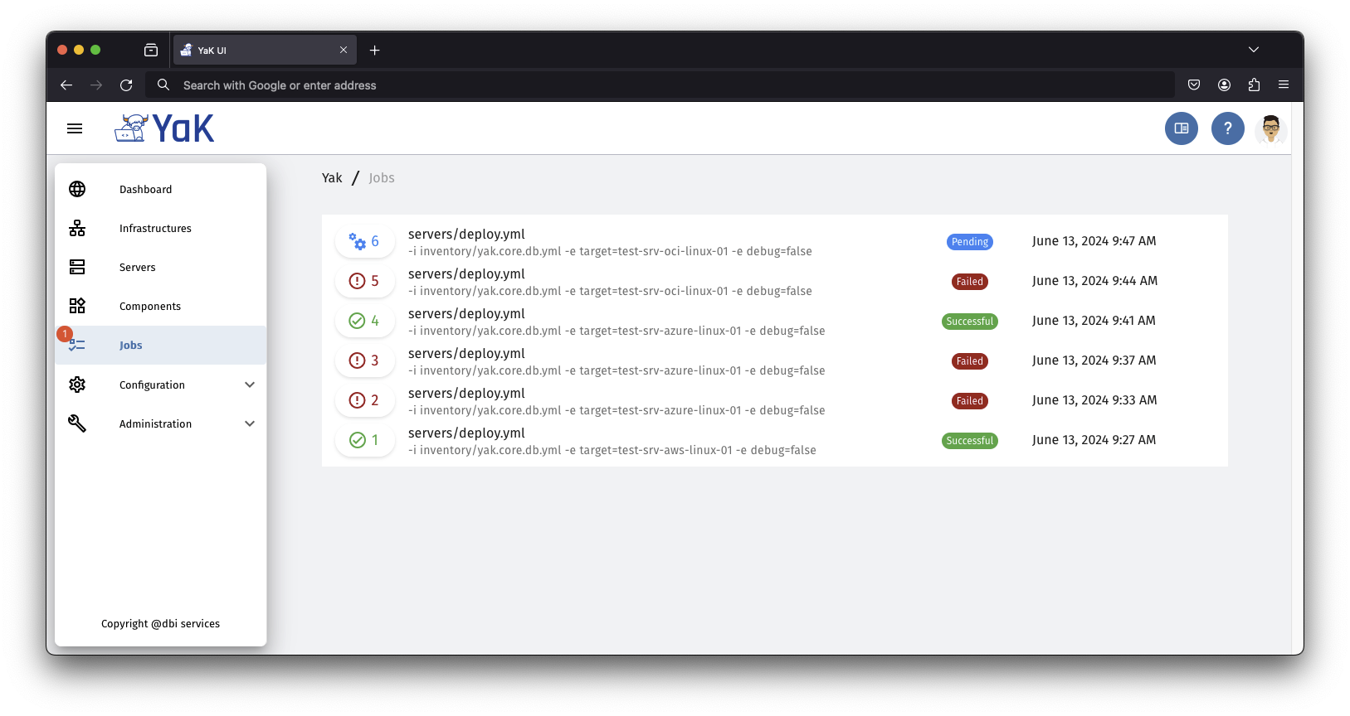Expand the Administration submenu chevron
This screenshot has height=716, width=1350.
pyautogui.click(x=250, y=423)
